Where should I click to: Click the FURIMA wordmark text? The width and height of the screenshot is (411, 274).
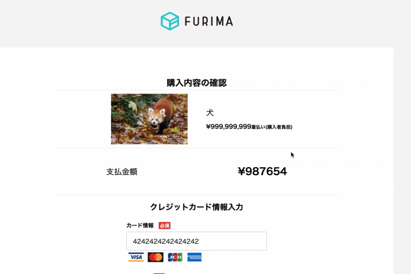point(209,21)
